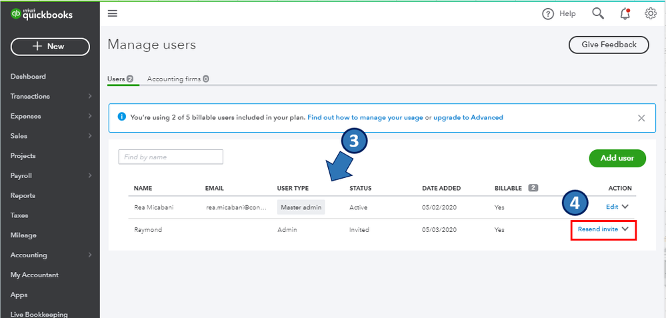Image resolution: width=666 pixels, height=318 pixels.
Task: Open Reports in the sidebar
Action: point(23,195)
